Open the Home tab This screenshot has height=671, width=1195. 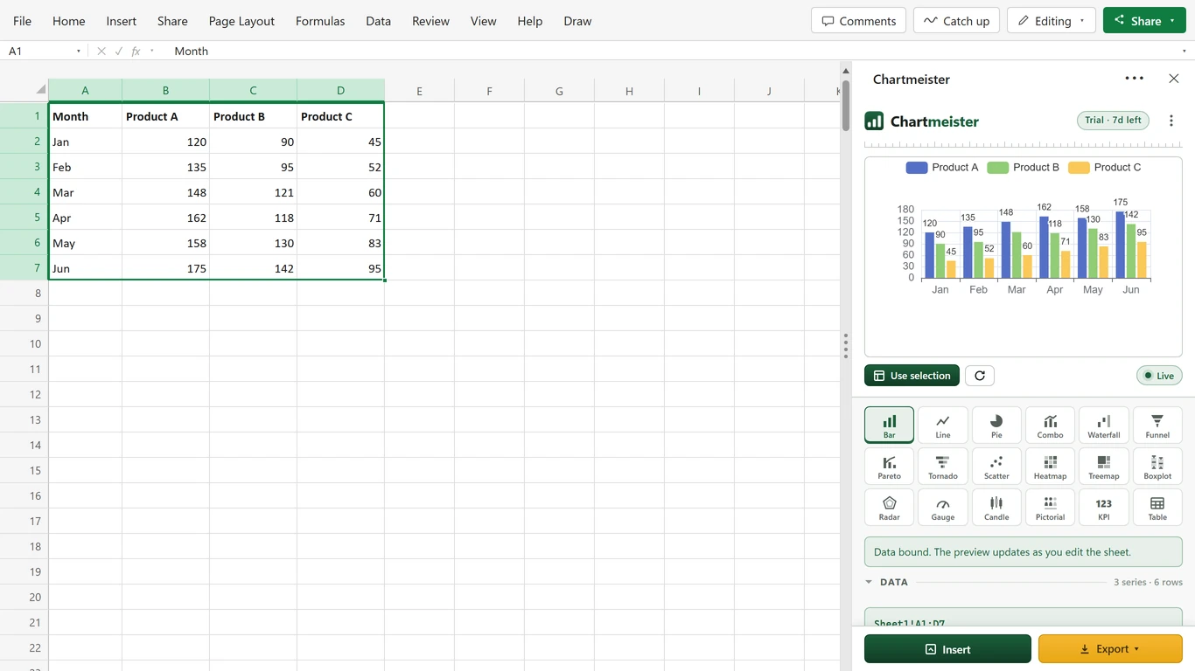pyautogui.click(x=69, y=21)
